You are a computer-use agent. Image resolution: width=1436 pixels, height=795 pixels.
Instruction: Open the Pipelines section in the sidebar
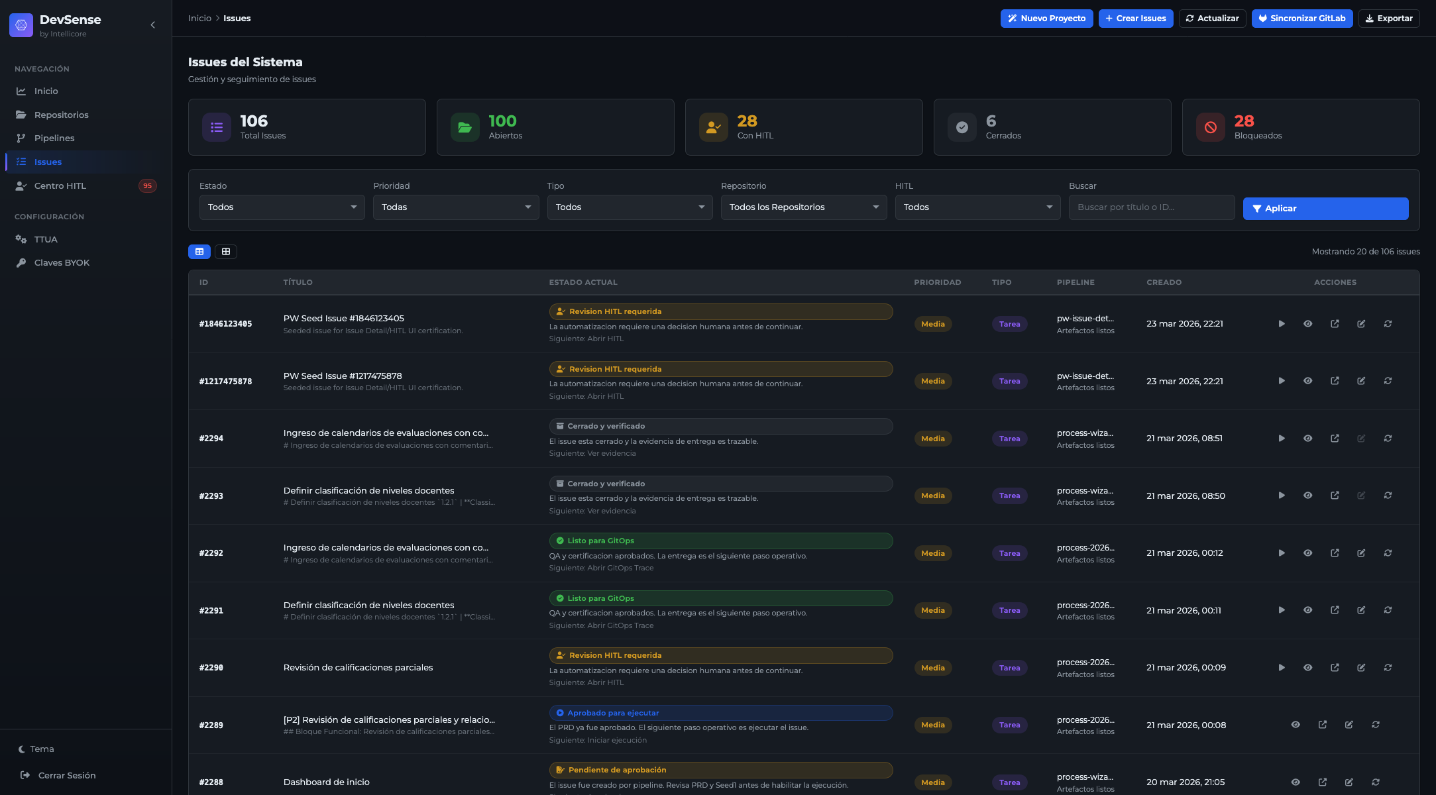(55, 138)
